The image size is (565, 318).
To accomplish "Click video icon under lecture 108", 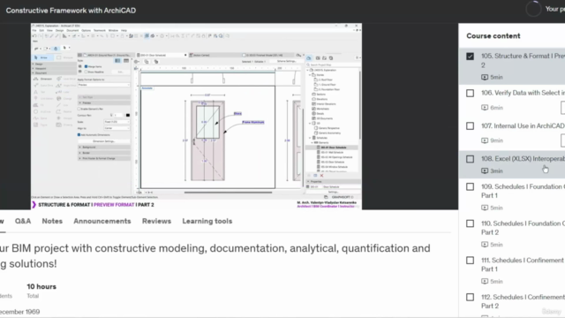I will (x=485, y=170).
